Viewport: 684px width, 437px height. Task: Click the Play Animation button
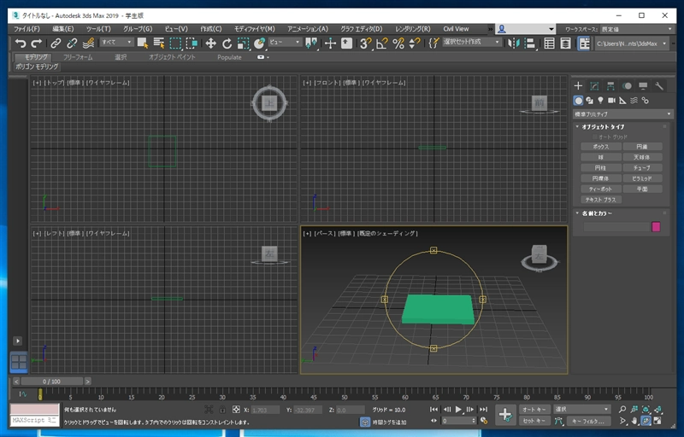tap(458, 409)
